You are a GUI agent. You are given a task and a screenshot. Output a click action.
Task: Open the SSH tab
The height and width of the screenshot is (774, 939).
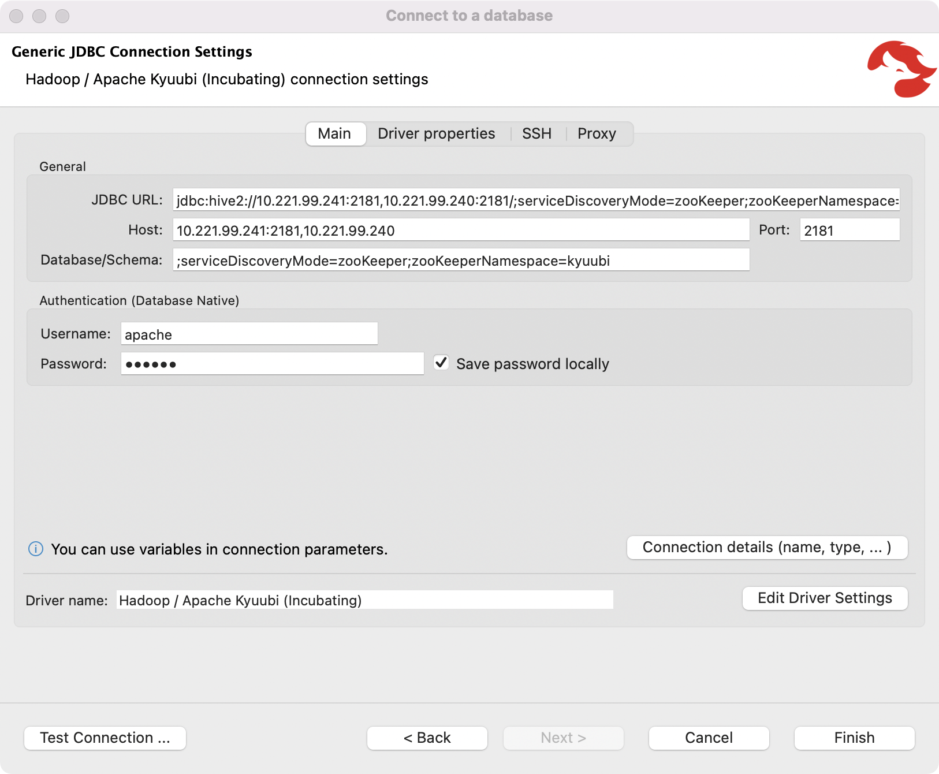point(536,134)
